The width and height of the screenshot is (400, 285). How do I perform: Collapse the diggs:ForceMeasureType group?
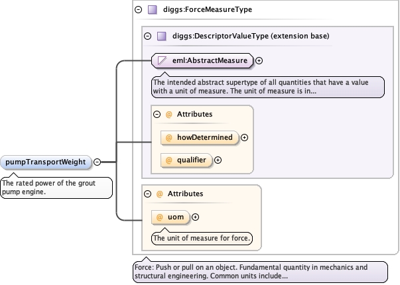coord(138,10)
